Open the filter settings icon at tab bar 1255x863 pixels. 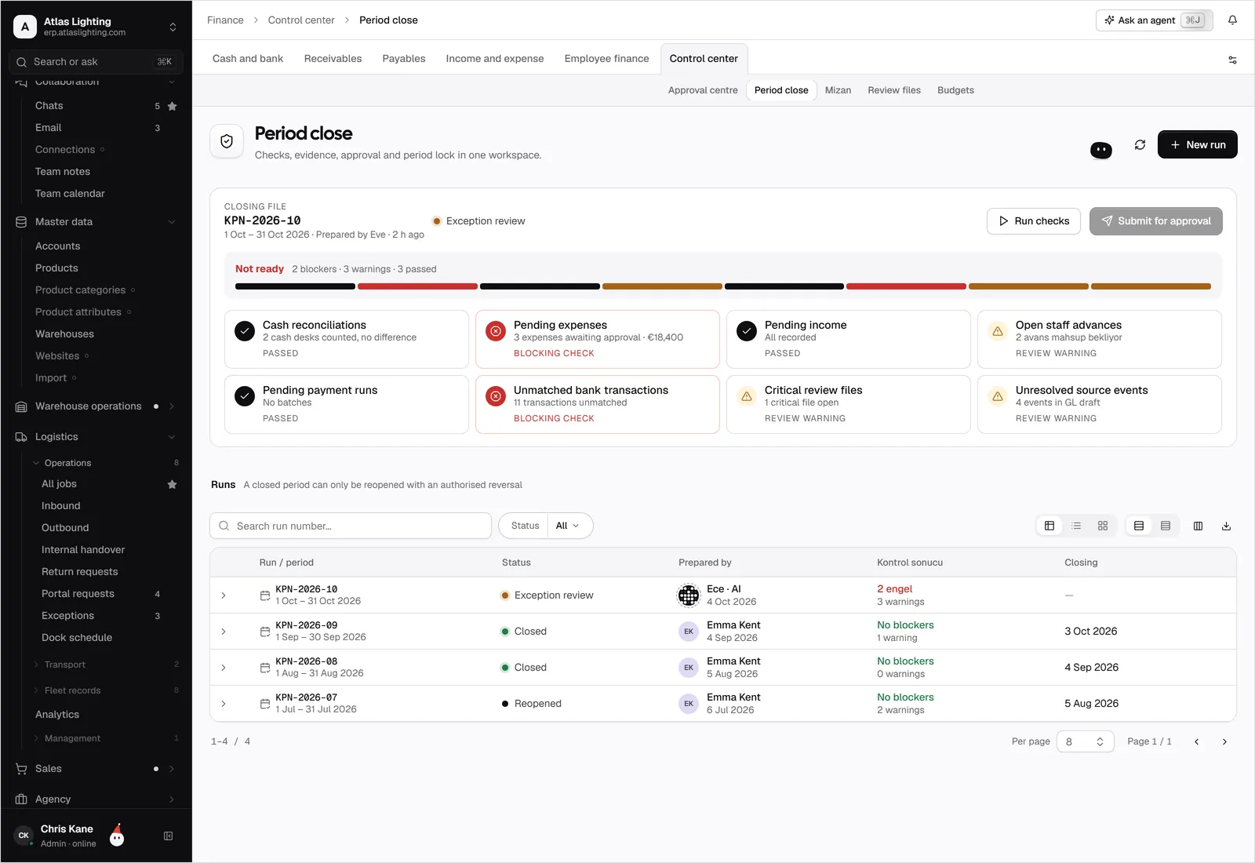tap(1232, 60)
